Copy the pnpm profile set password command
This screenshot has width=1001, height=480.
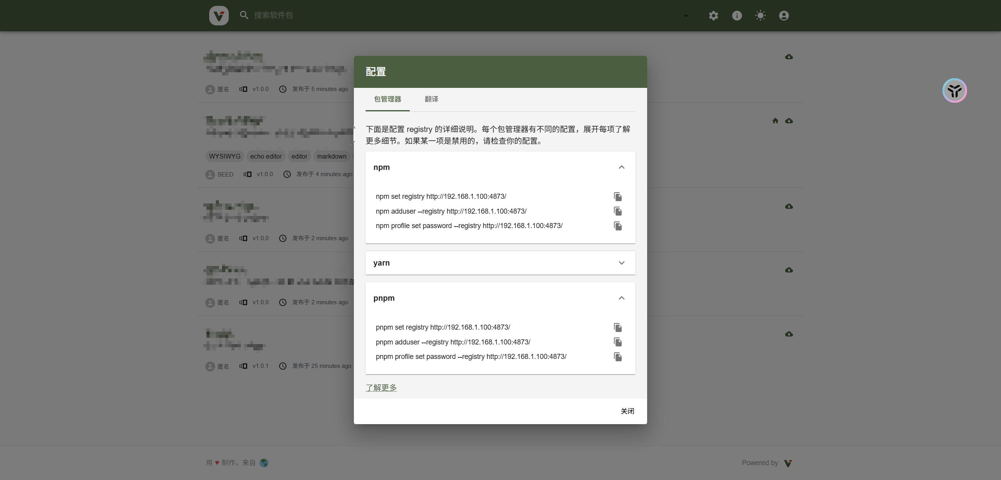pyautogui.click(x=618, y=357)
